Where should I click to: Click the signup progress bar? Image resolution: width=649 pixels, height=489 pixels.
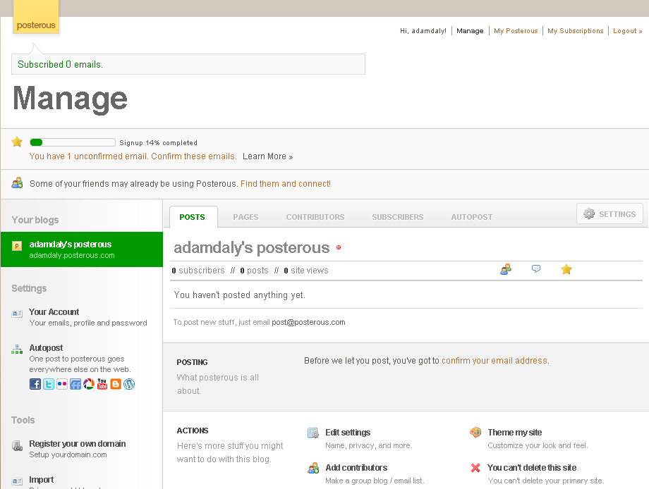pyautogui.click(x=73, y=142)
